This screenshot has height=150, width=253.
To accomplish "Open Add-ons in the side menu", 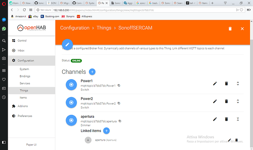I will (x=32, y=106).
